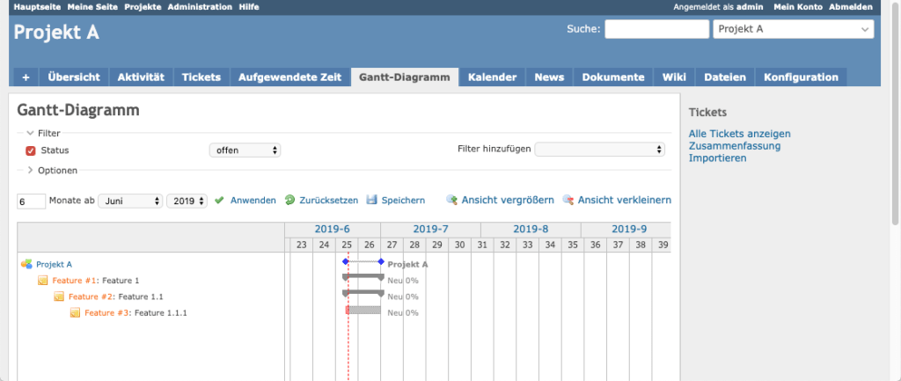Click the green Anwenden checkmark icon
The height and width of the screenshot is (381, 901).
219,201
